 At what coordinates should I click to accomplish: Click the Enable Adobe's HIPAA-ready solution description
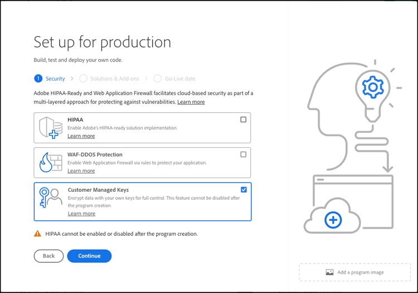click(123, 128)
